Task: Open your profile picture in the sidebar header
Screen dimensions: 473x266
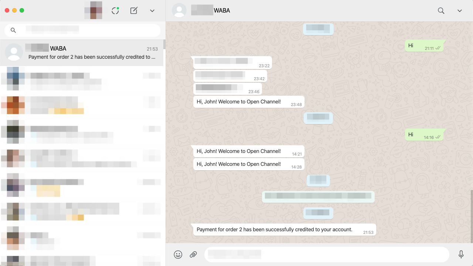Action: click(x=93, y=10)
